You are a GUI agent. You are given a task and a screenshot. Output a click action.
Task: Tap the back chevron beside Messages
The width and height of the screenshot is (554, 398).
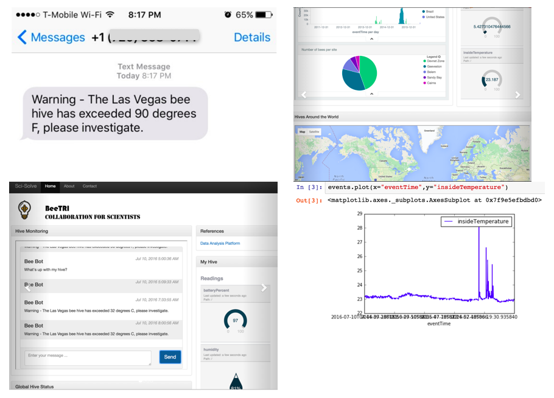(x=22, y=37)
